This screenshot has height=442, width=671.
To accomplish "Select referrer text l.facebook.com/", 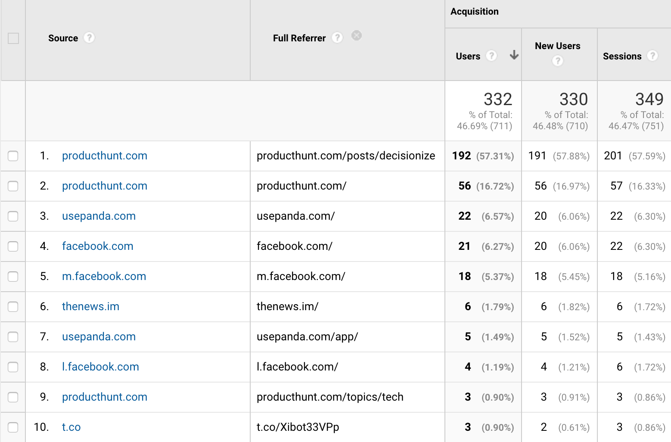I will pos(298,367).
